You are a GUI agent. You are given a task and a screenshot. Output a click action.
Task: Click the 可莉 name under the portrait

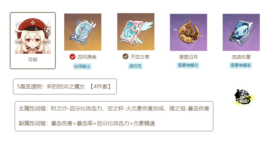coord(33,60)
